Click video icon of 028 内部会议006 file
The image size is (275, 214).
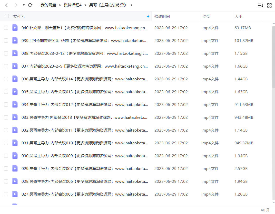[15, 181]
